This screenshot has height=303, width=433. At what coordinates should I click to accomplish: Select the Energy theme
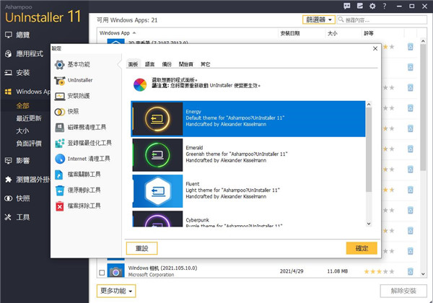248,118
